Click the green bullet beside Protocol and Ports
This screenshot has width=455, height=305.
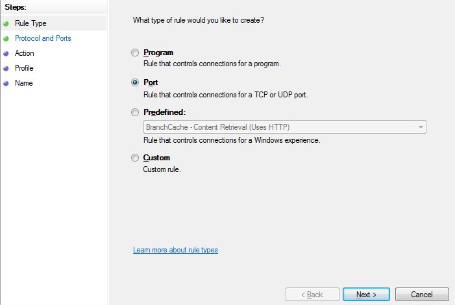[6, 38]
